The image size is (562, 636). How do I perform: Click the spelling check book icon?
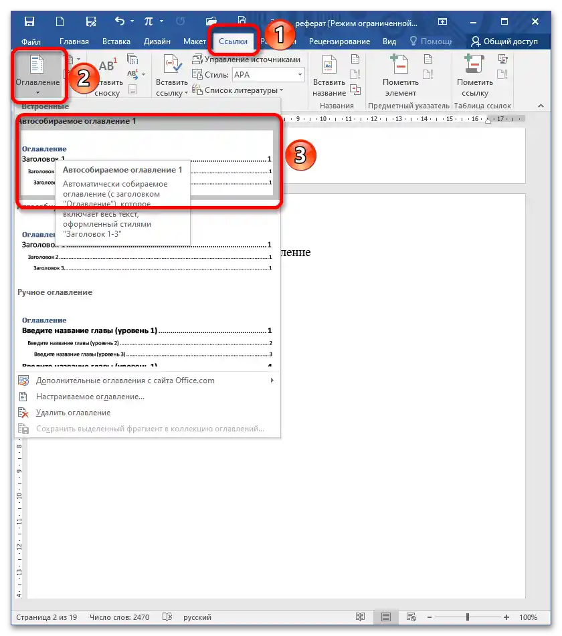(x=167, y=617)
